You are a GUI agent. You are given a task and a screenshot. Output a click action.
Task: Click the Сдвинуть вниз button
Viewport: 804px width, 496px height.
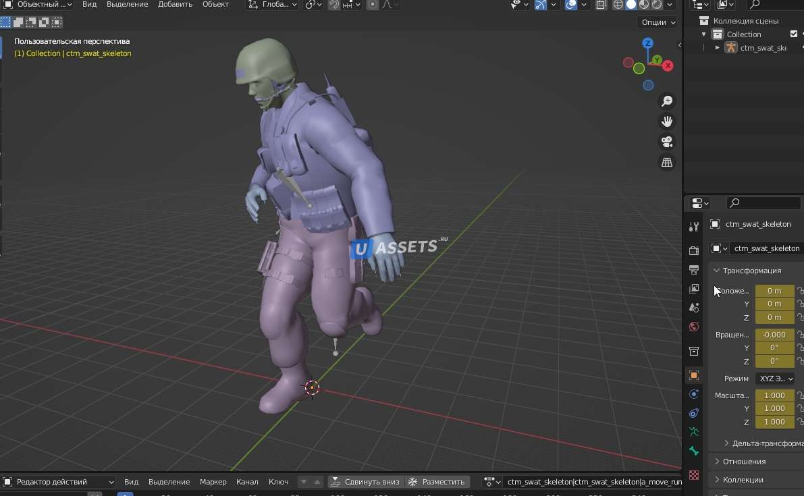point(366,482)
